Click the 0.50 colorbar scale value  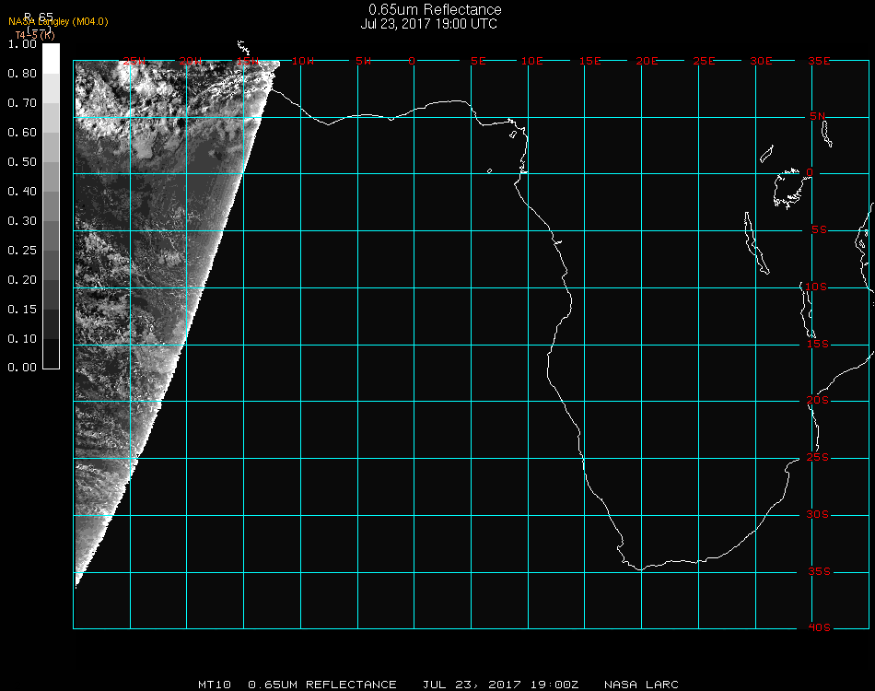(22, 162)
